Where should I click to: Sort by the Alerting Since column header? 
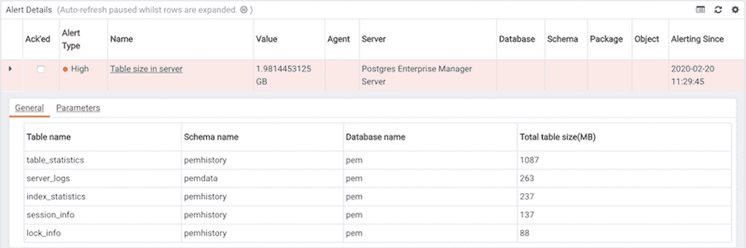click(698, 39)
